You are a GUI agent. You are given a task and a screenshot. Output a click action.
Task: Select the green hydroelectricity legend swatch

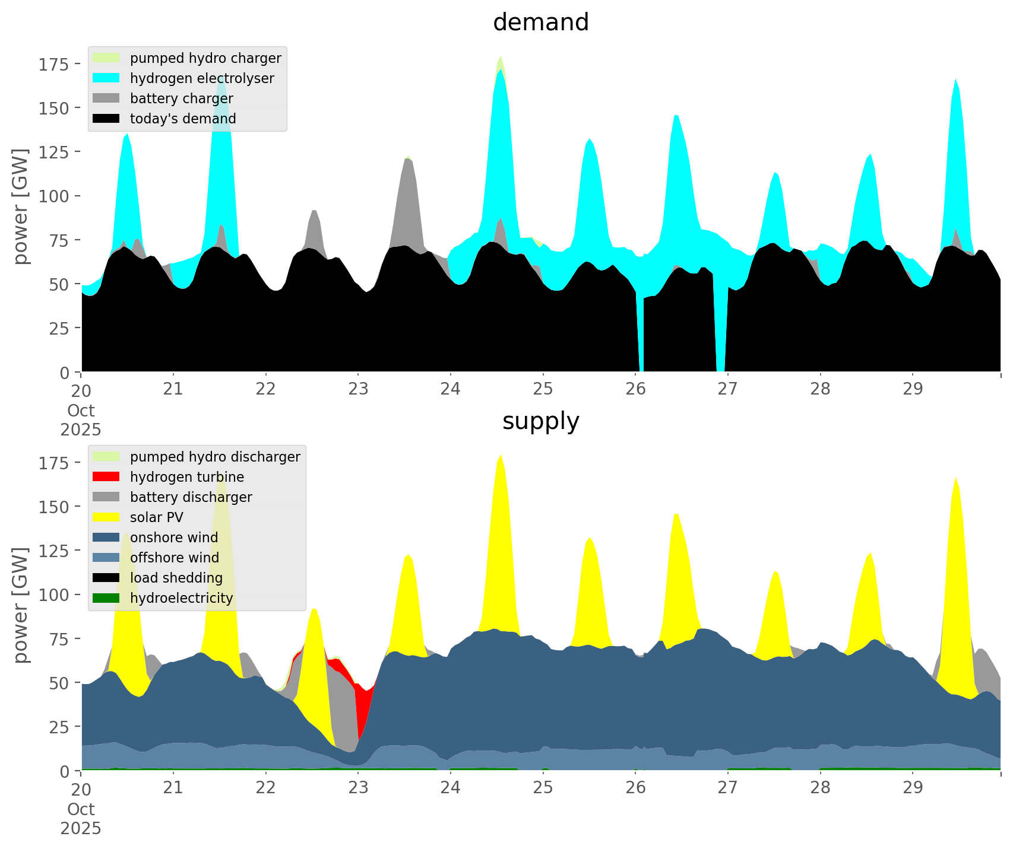tap(106, 598)
